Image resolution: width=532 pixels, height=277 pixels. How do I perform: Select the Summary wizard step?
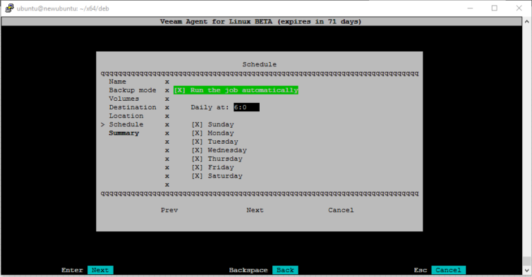pyautogui.click(x=124, y=133)
